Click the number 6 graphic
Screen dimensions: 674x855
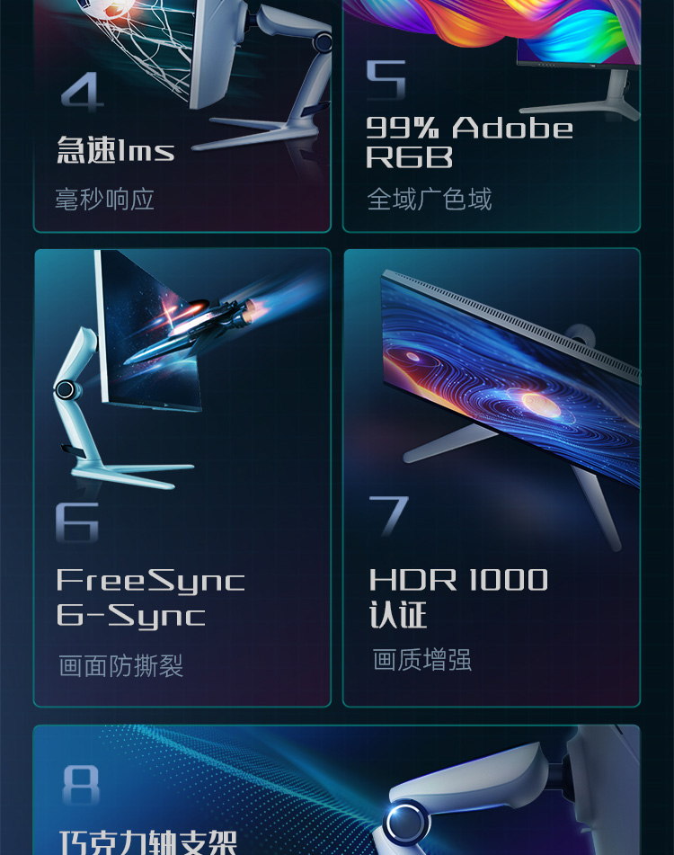point(77,522)
